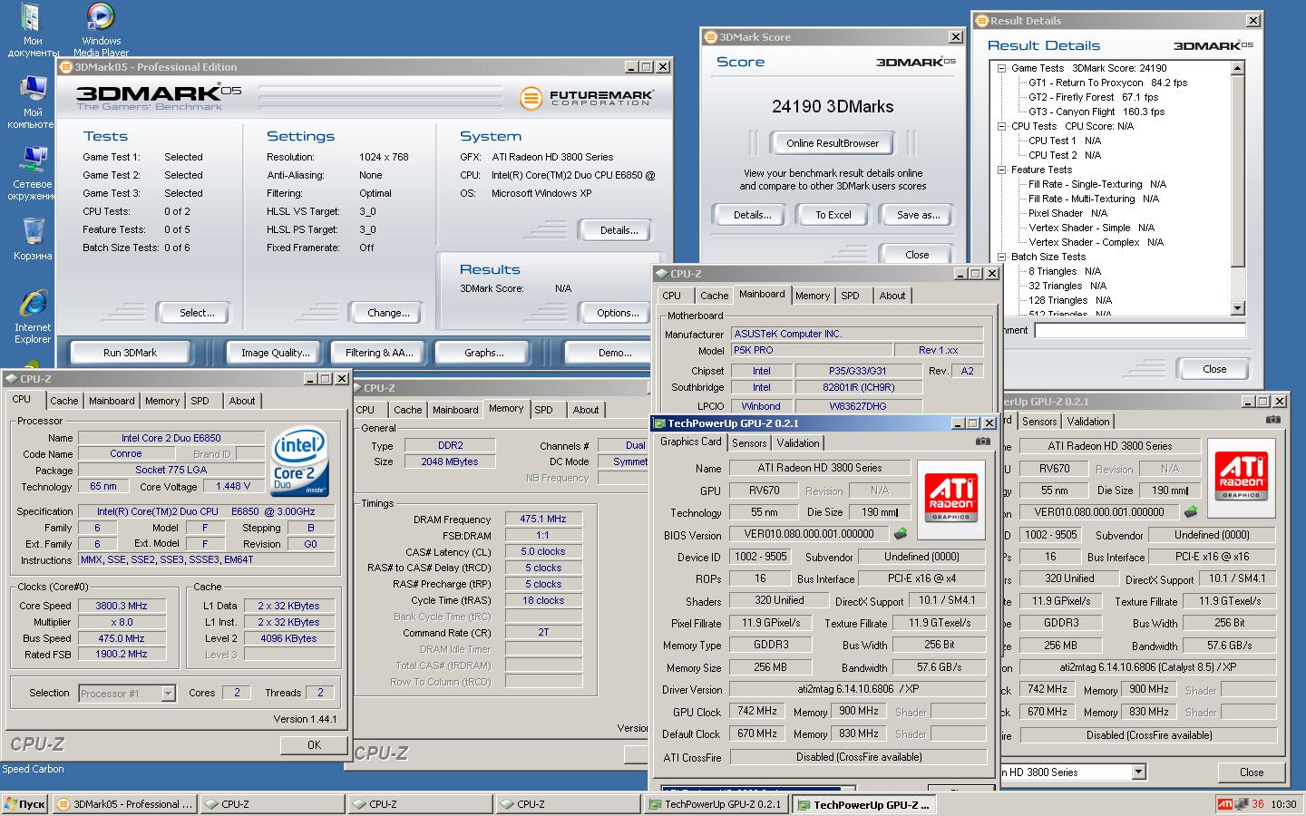Image resolution: width=1306 pixels, height=816 pixels.
Task: Click the BIOS save chip icon in right GPU-Z window
Action: click(1190, 512)
